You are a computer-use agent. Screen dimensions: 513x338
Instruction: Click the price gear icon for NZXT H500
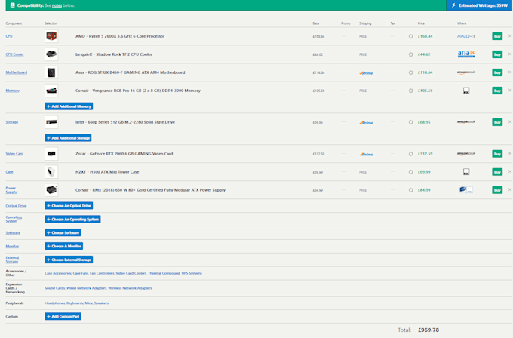pyautogui.click(x=410, y=172)
